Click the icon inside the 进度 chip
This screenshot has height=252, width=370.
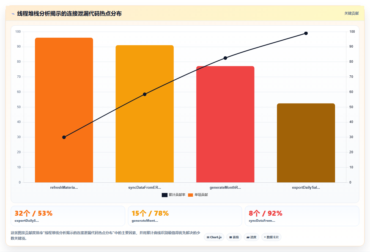pyautogui.click(x=248, y=237)
